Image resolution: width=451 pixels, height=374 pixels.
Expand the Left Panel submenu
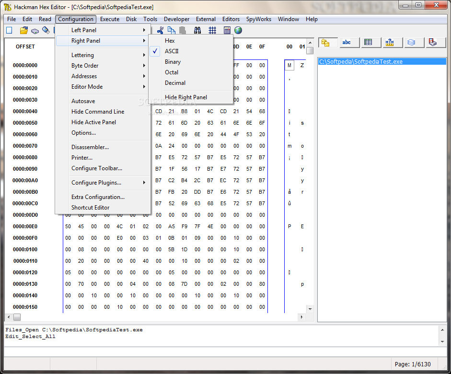click(103, 30)
